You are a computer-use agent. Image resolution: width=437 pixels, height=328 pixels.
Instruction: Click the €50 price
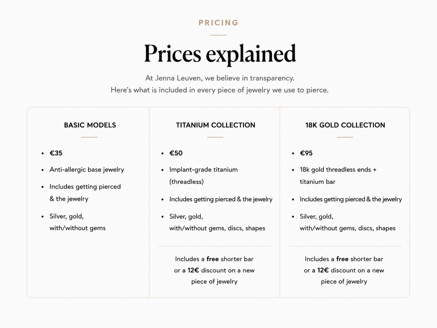point(176,153)
